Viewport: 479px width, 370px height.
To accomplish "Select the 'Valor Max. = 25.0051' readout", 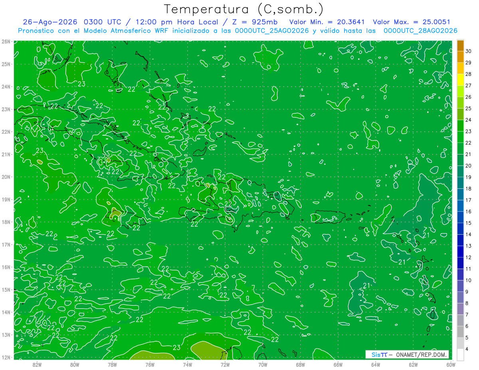I will (x=411, y=22).
